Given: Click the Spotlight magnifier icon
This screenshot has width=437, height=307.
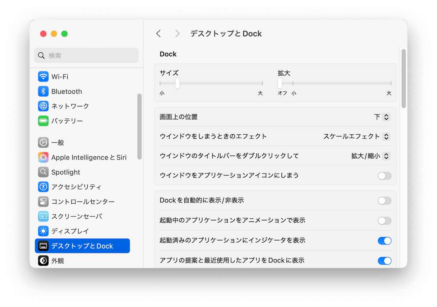Looking at the screenshot, I should click(43, 172).
